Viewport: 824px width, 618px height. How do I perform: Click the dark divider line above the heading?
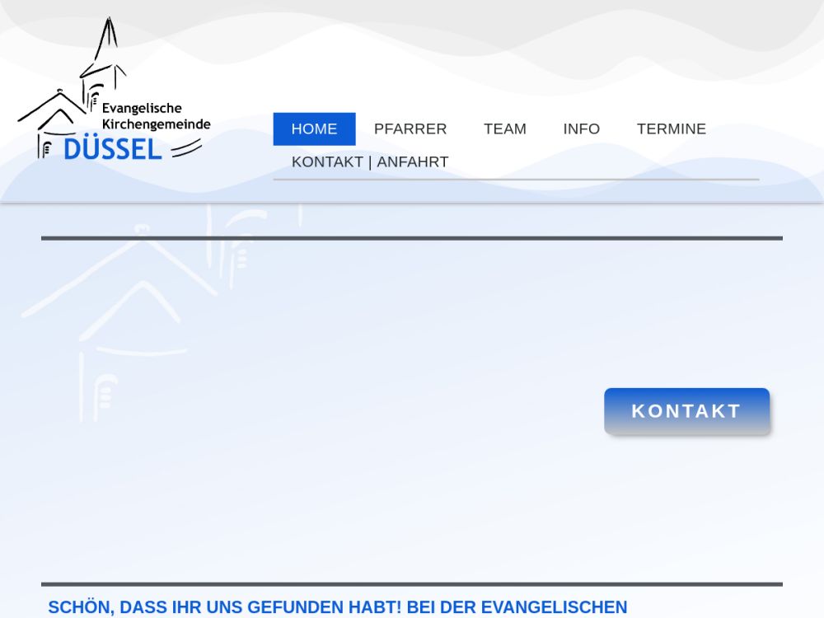(x=412, y=584)
